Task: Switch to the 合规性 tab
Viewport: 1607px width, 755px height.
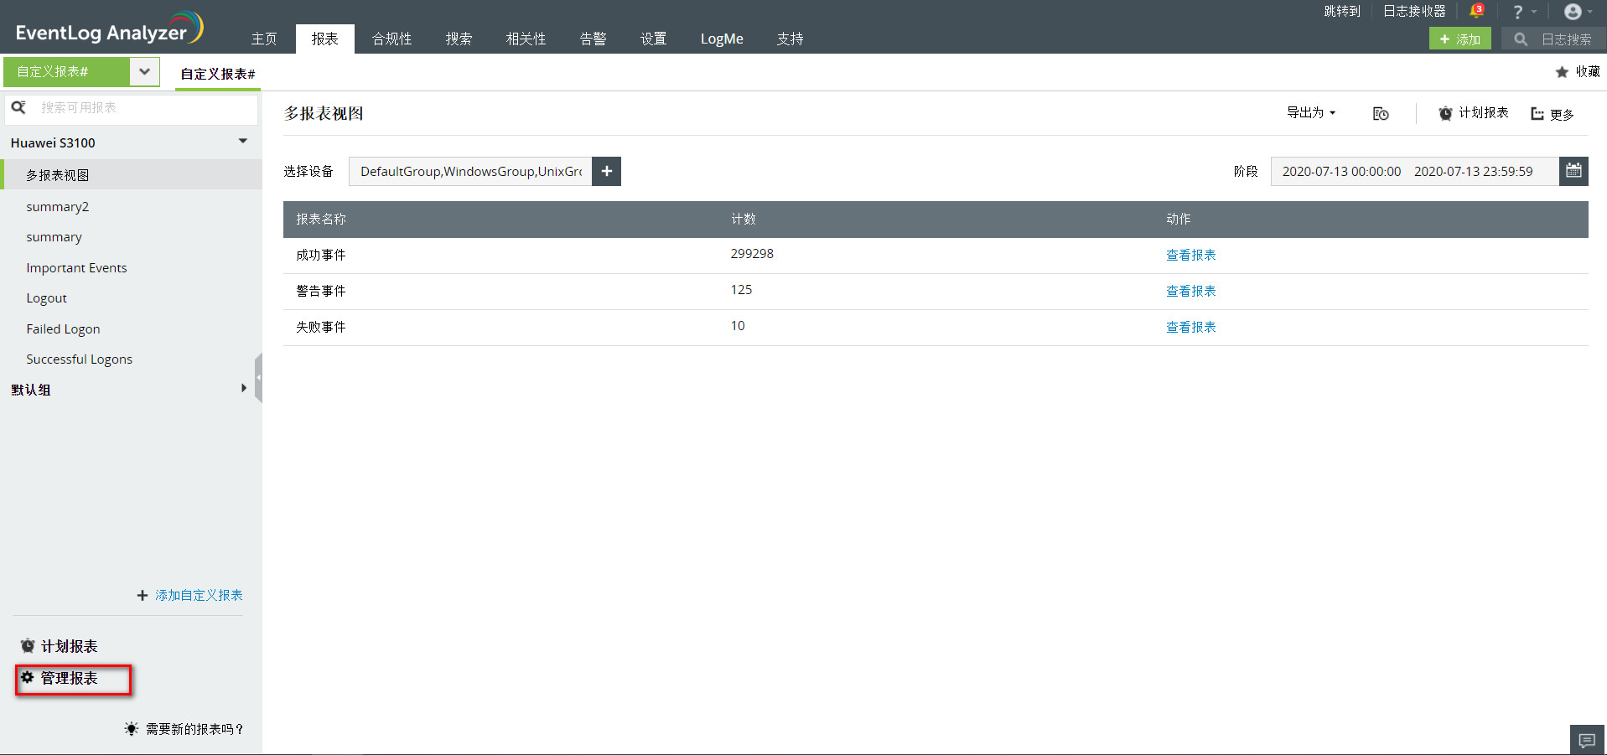Action: click(x=391, y=39)
